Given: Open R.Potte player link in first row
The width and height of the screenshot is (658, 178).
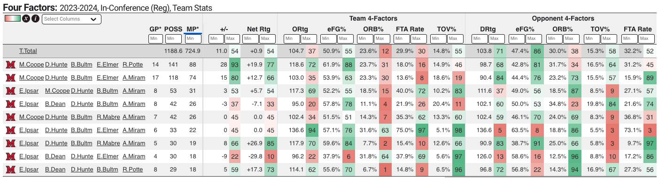Looking at the screenshot, I should 134,65.
